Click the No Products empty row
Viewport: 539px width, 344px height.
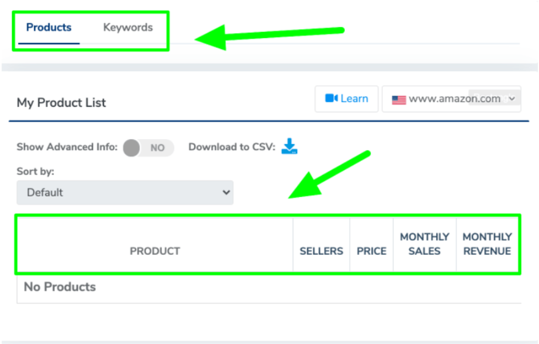(x=269, y=287)
